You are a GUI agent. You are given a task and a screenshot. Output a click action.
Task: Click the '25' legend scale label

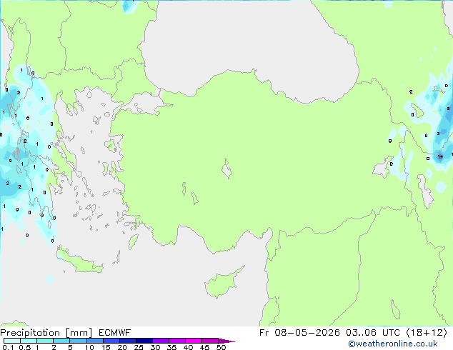(x=139, y=347)
